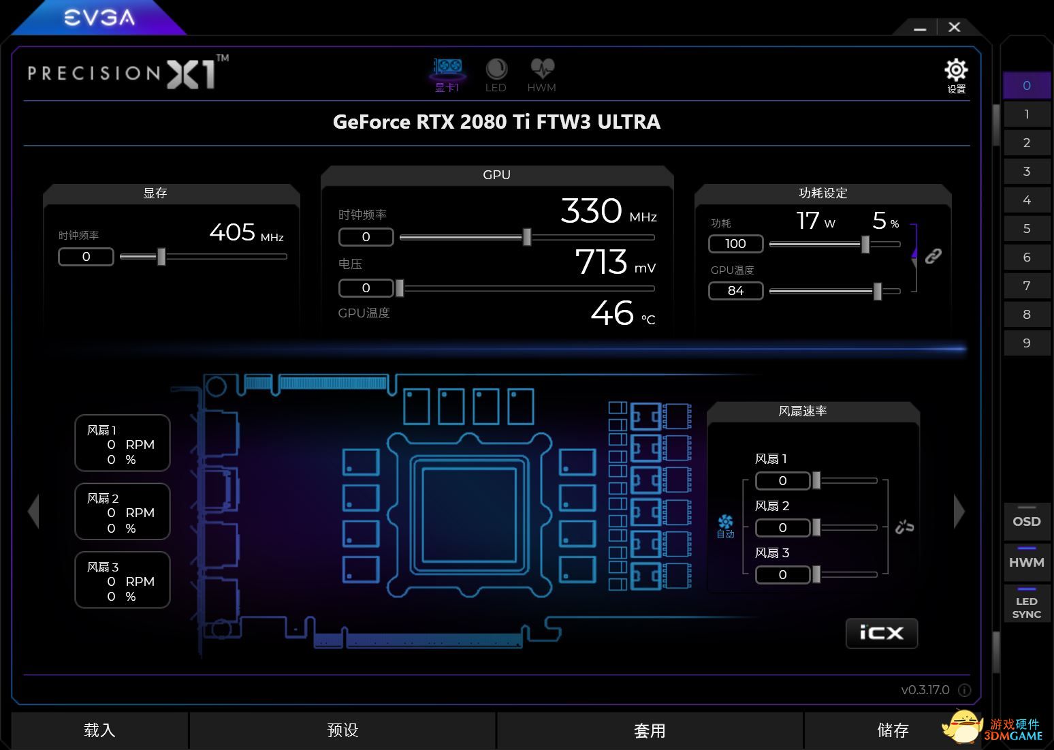Click the 储存 (Save) button
Image resolution: width=1054 pixels, height=750 pixels.
893,731
